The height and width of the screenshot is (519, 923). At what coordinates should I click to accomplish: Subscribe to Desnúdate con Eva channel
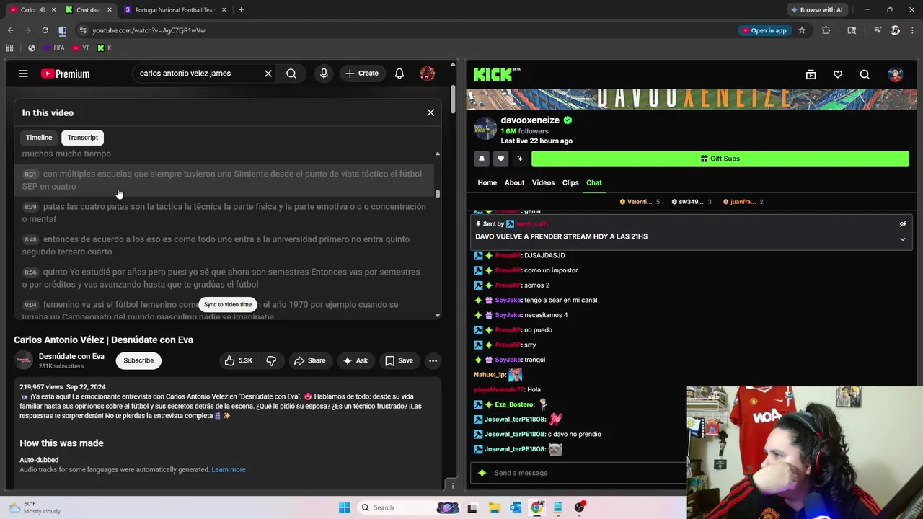click(138, 360)
